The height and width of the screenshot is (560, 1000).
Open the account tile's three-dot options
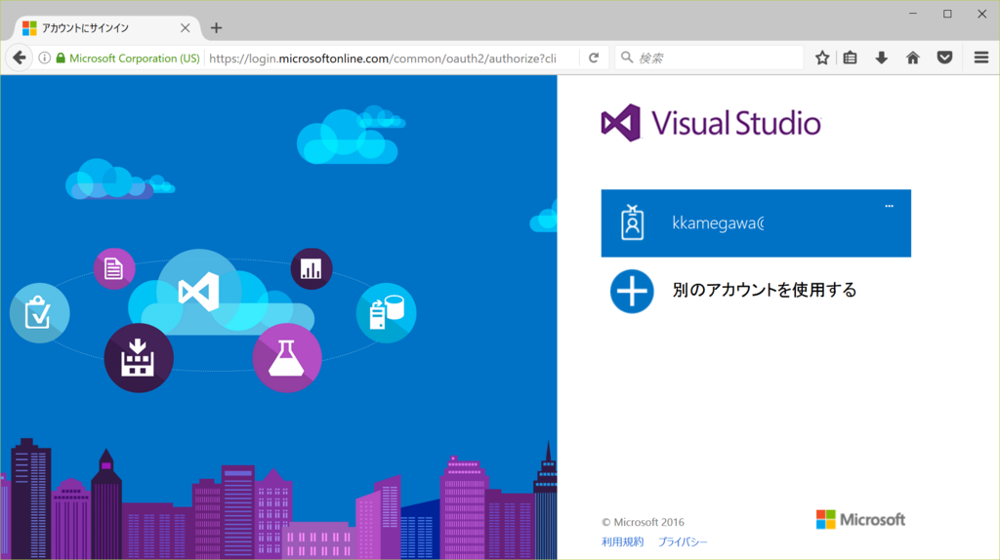point(889,206)
